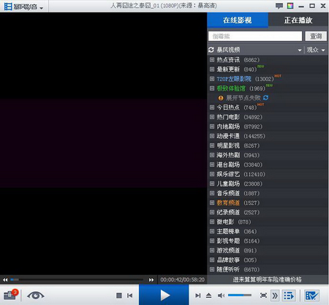Open the 观众 dropdown

pyautogui.click(x=316, y=50)
